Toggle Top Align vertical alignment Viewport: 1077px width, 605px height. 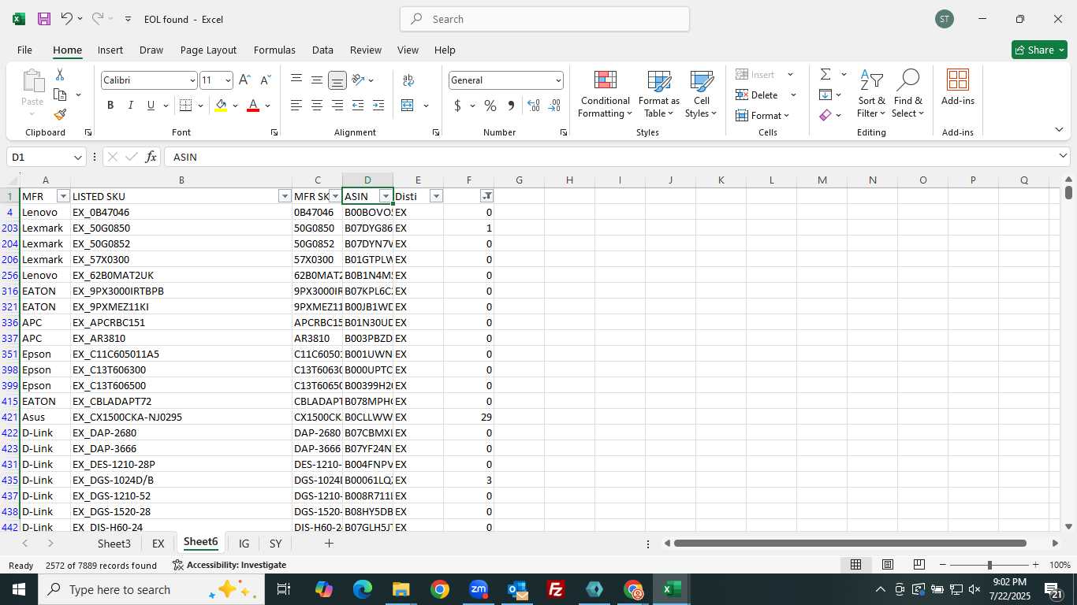click(296, 80)
